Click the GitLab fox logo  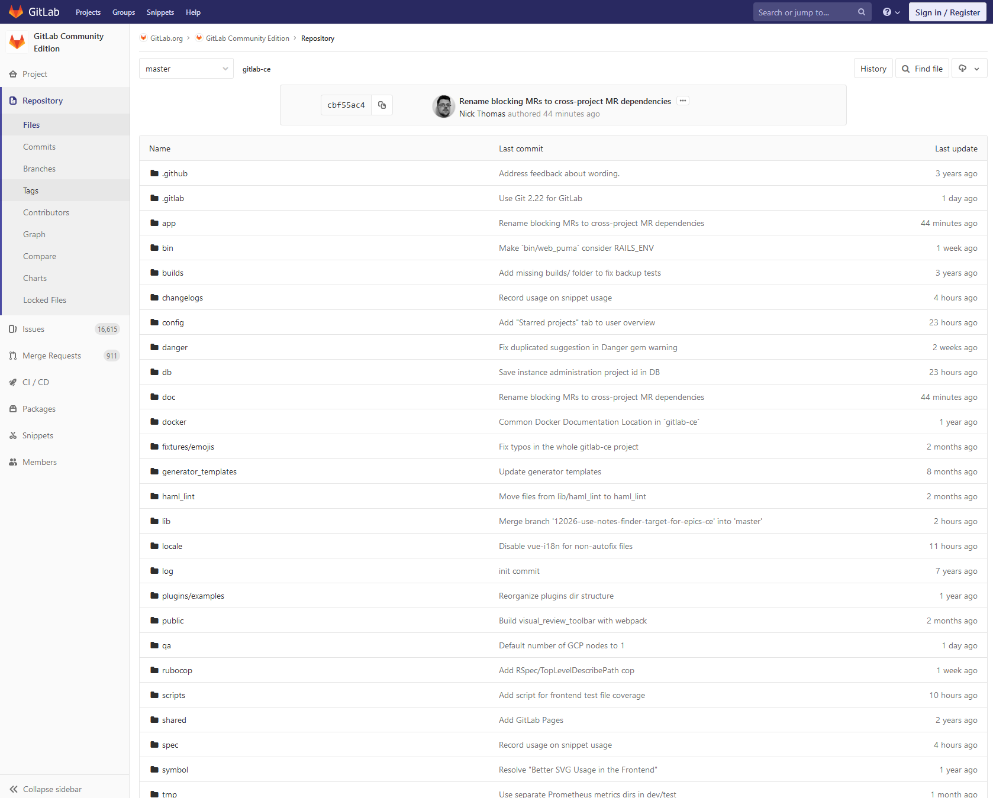point(16,12)
